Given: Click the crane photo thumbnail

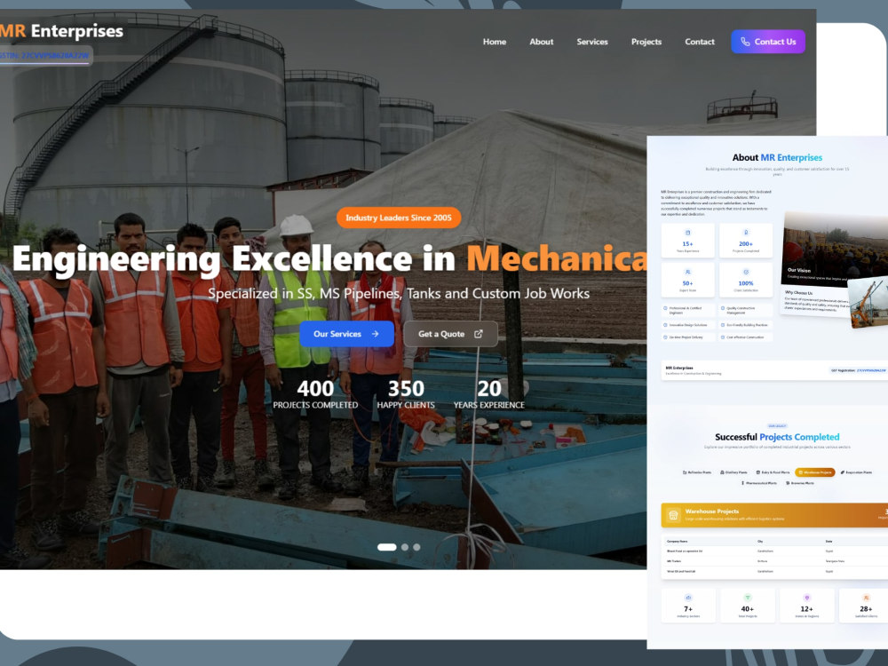Looking at the screenshot, I should (x=868, y=303).
